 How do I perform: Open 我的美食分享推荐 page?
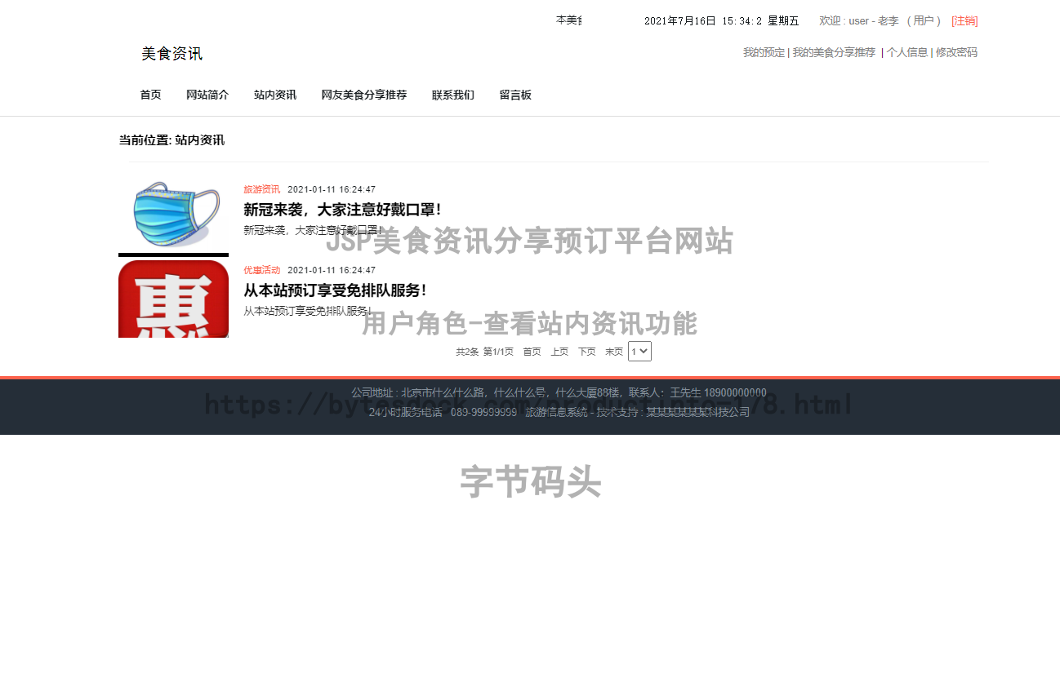pyautogui.click(x=834, y=52)
